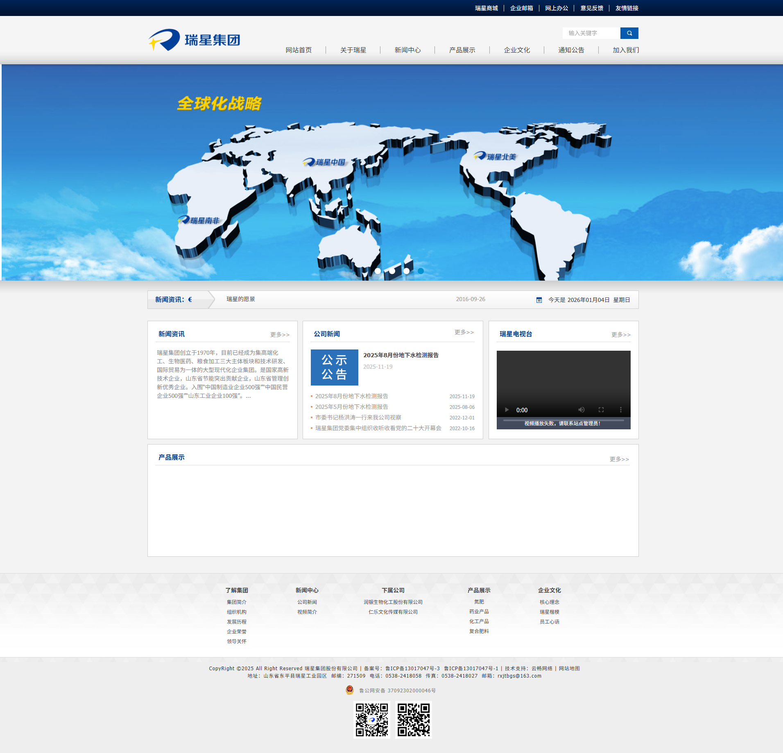
Task: Play the Ruixing TV video
Action: [507, 410]
